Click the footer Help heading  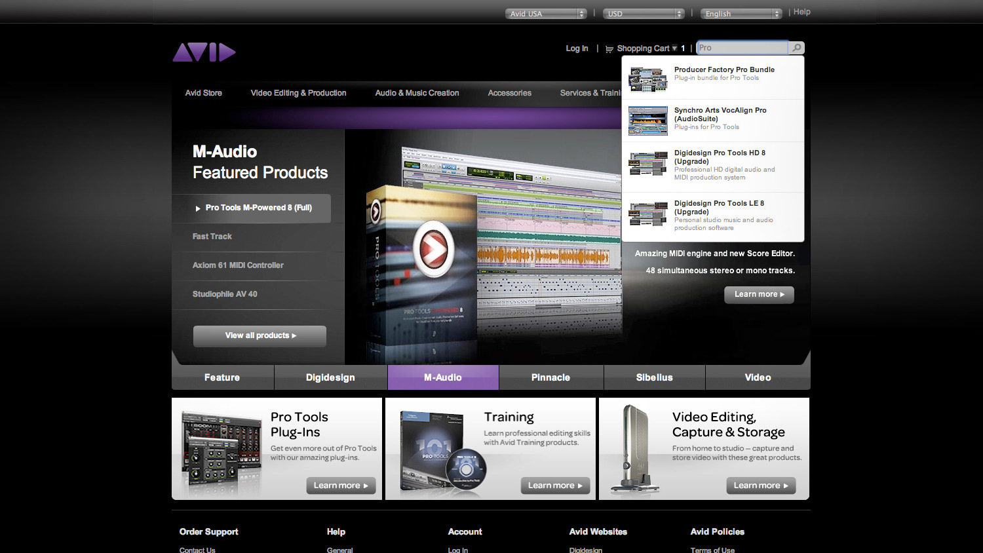tap(336, 532)
